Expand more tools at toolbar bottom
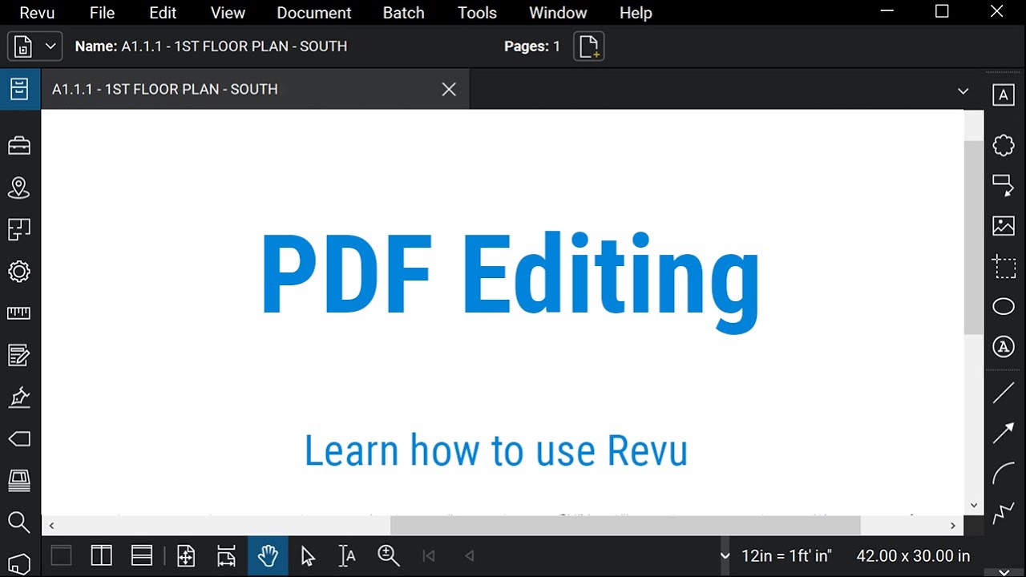 (1004, 571)
